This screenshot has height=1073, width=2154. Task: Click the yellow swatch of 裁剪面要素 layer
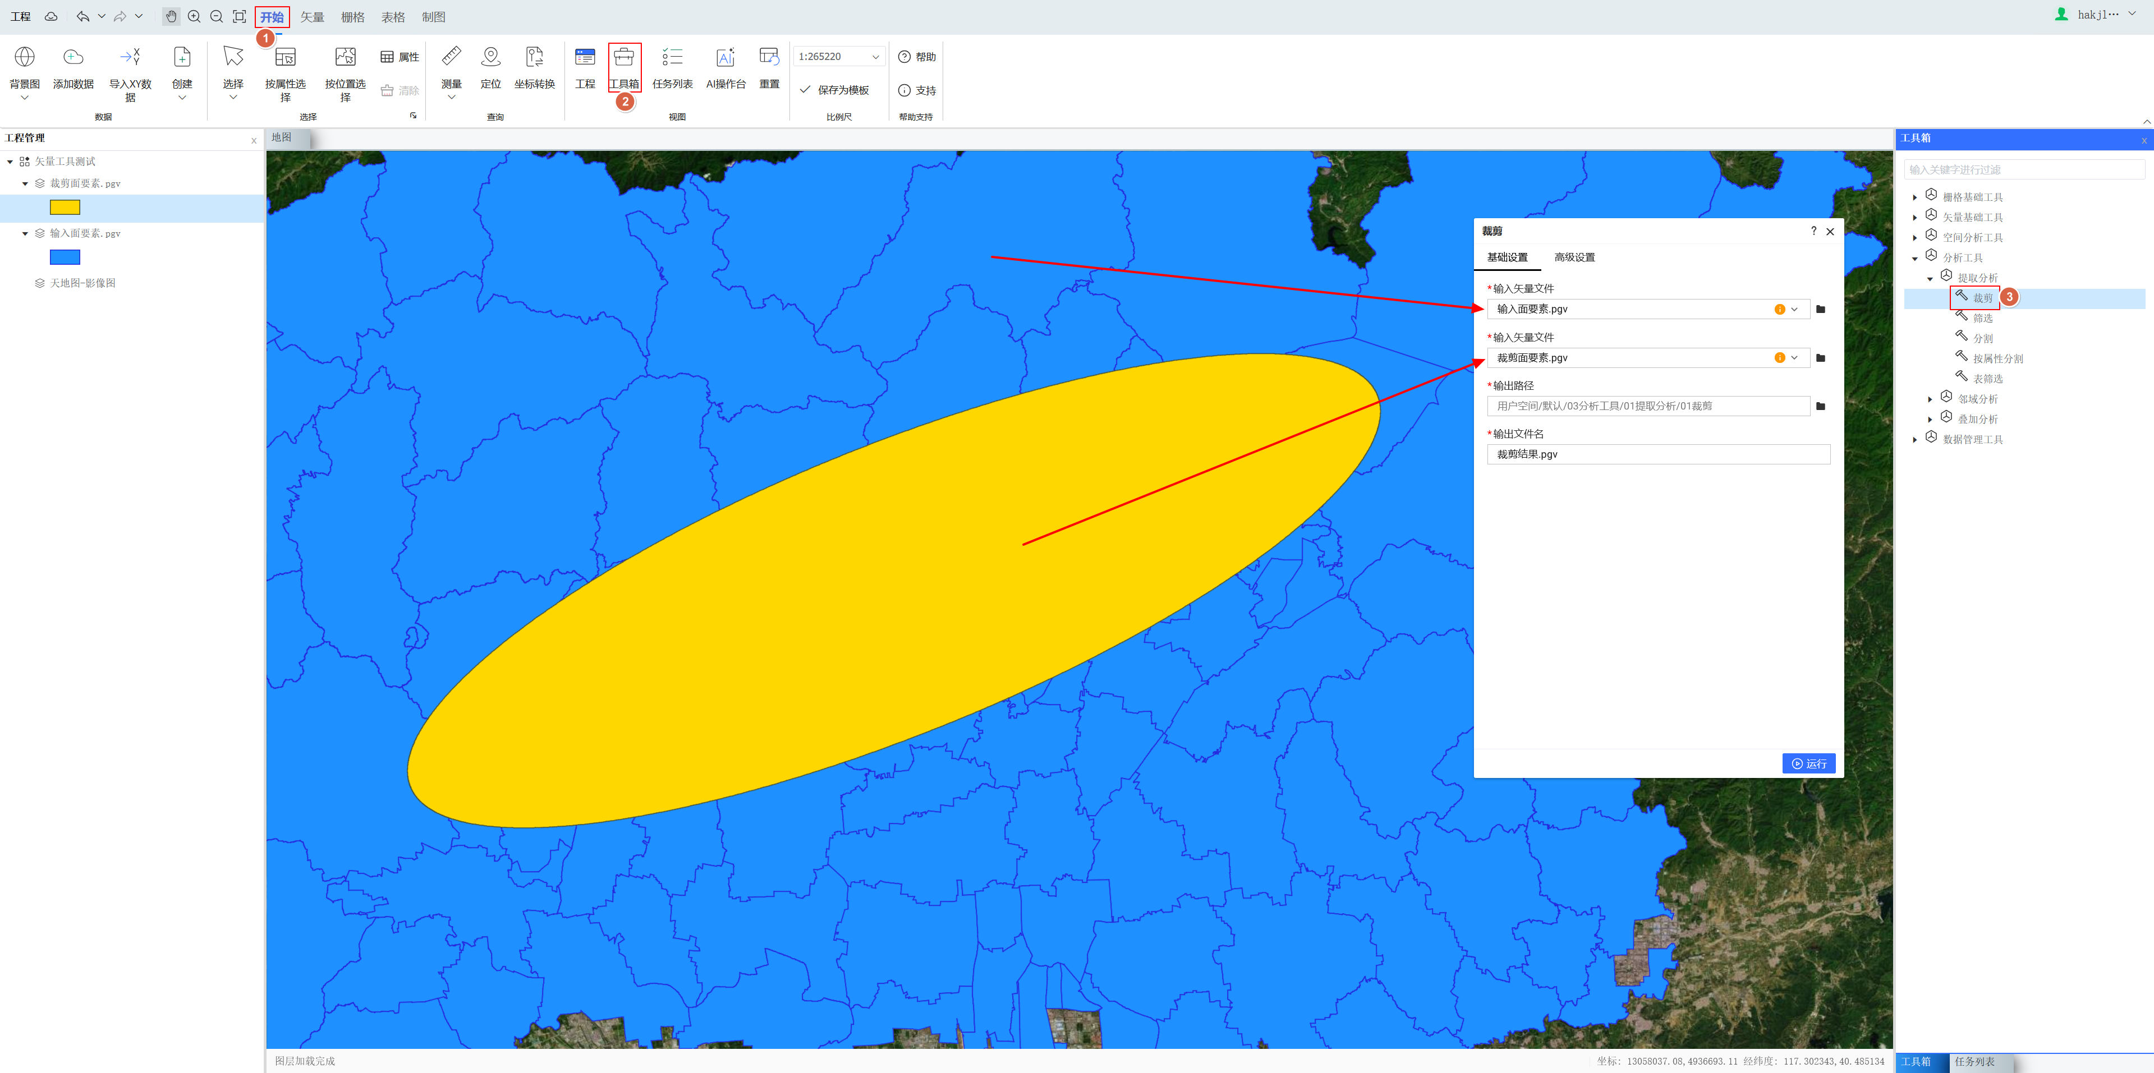tap(65, 207)
